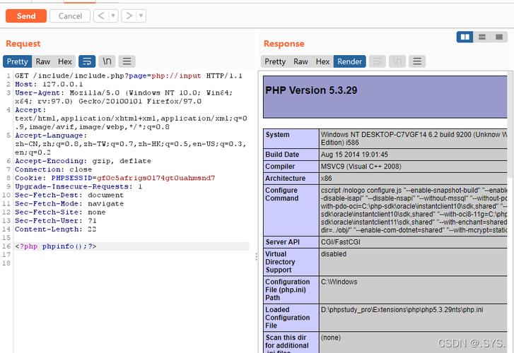Click the Cancel button

[70, 16]
